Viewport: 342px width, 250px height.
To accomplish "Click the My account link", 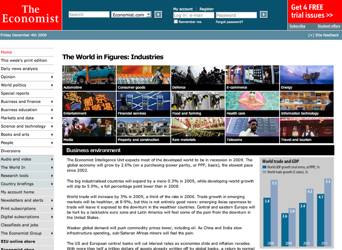I will [x=183, y=9].
